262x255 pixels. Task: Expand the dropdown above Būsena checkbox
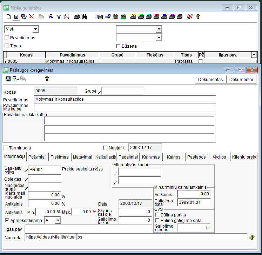[x=159, y=37]
